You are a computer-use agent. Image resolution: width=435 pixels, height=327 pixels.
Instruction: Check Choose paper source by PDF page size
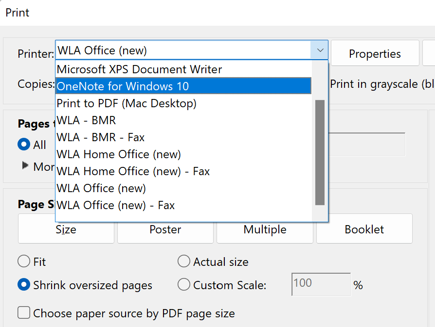(24, 313)
